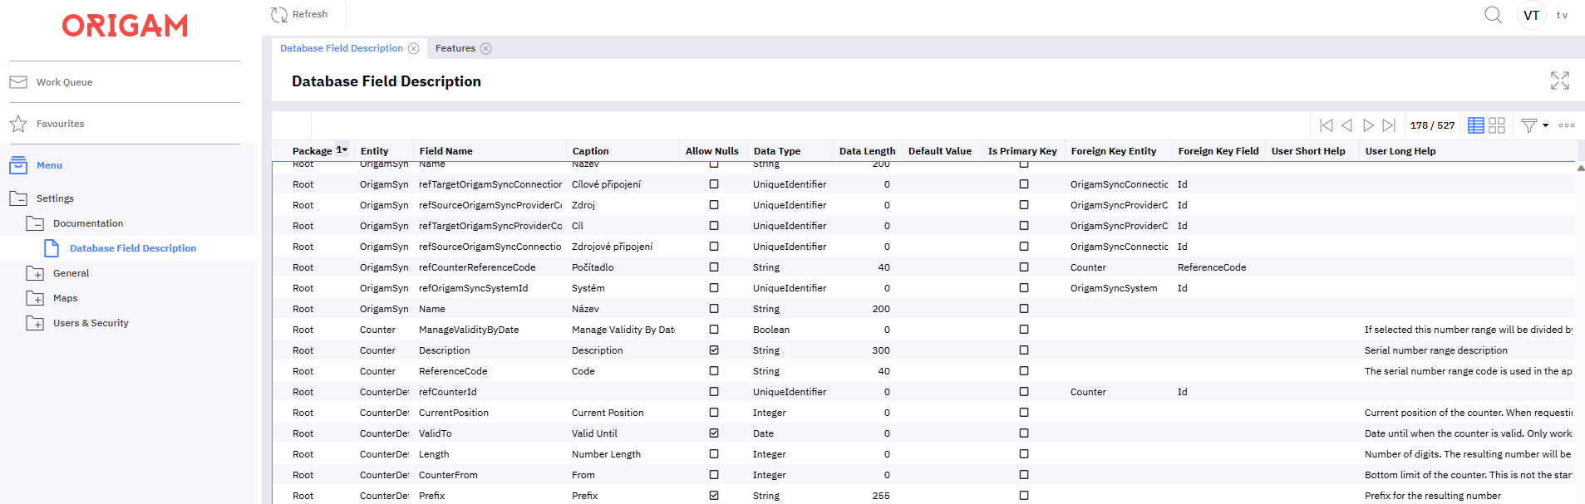The image size is (1585, 504).
Task: Open the dropdown arrow next to the filter
Action: point(1545,125)
